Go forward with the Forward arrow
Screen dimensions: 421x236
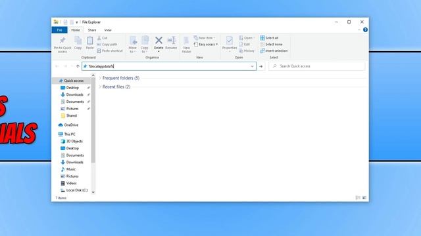65,66
